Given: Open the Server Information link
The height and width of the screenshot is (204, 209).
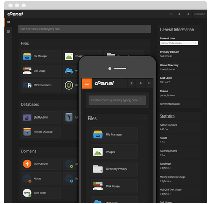Looking at the screenshot, I should tap(170, 104).
